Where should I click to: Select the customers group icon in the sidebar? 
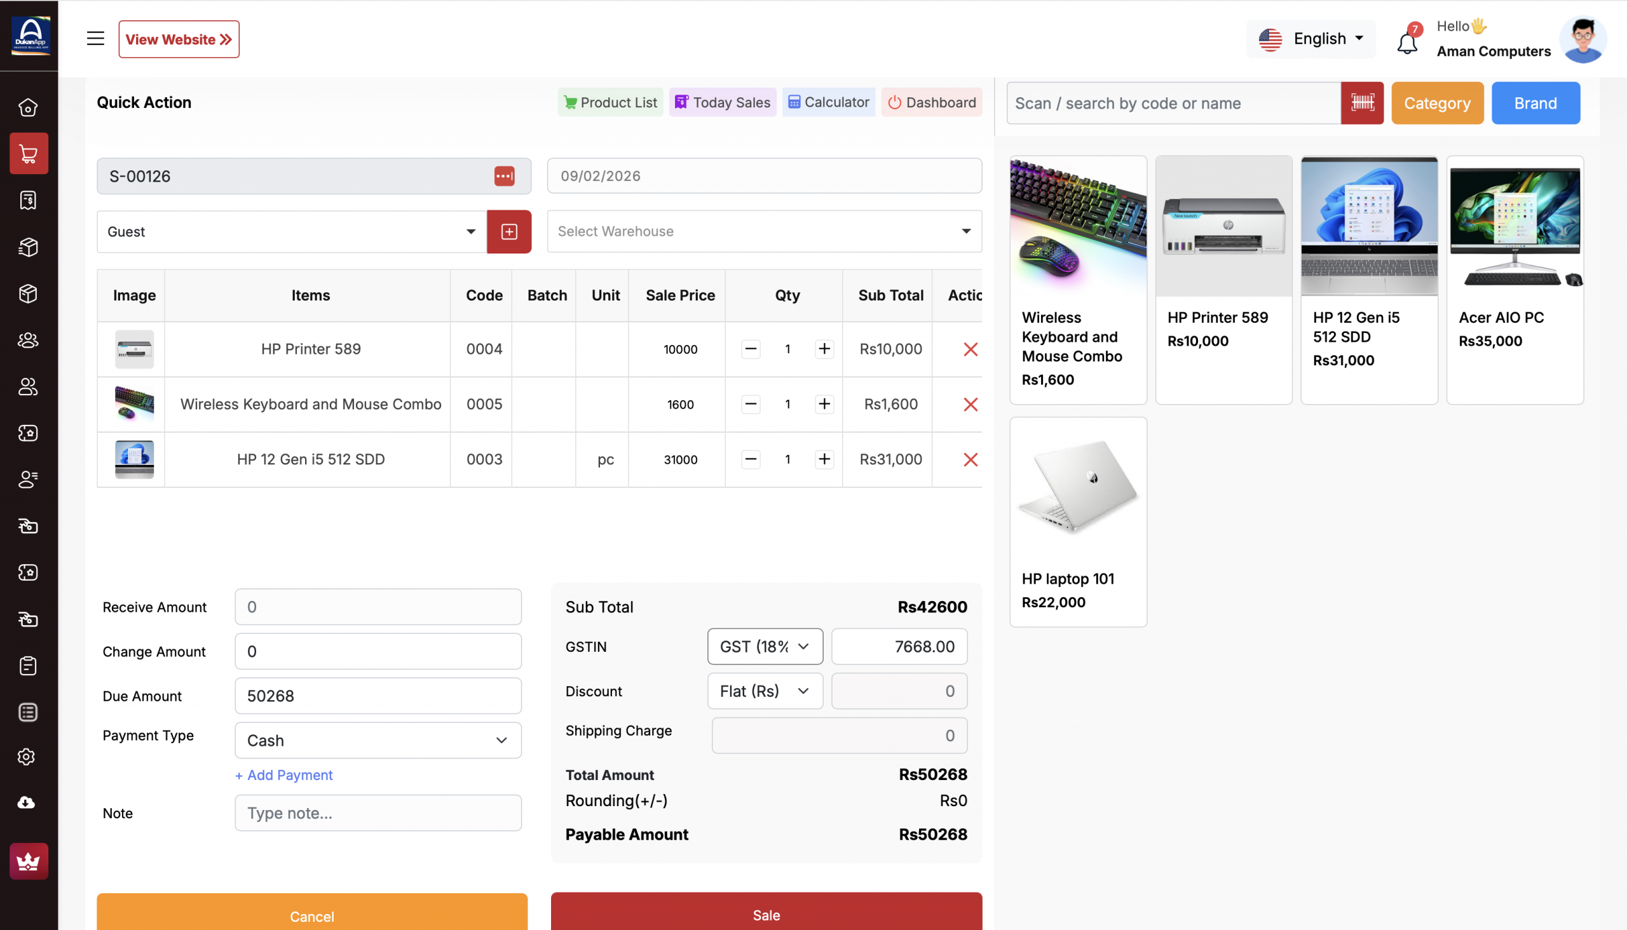(x=29, y=340)
